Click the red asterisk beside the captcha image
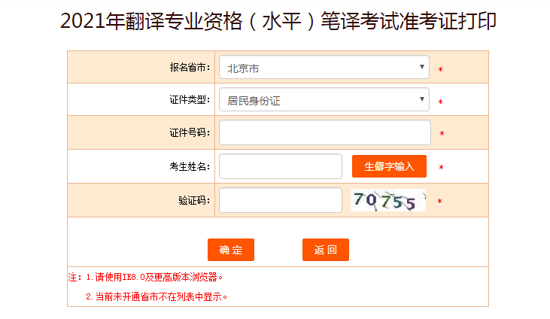Viewport: 550px width, 319px height. (440, 202)
